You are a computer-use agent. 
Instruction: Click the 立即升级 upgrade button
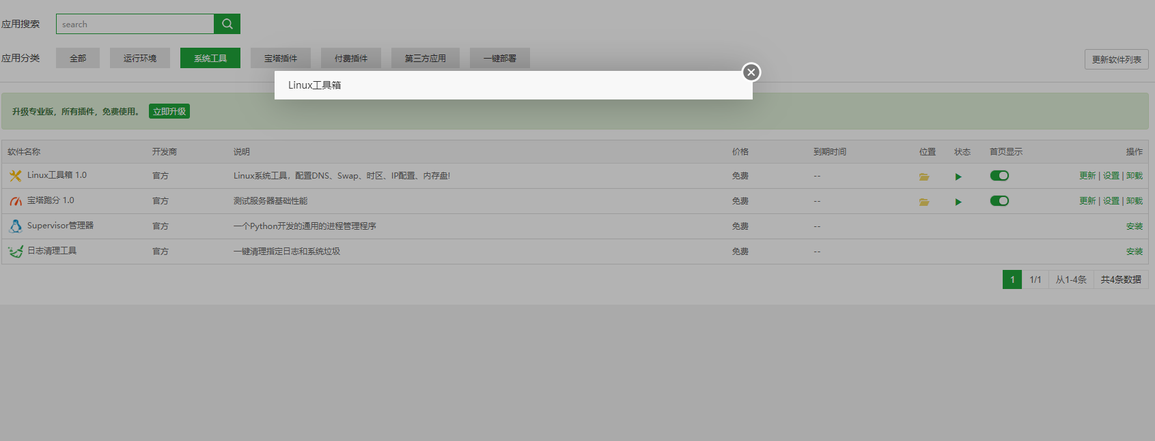pyautogui.click(x=169, y=111)
